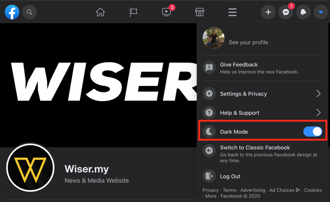Open the Privacy footer link
The image size is (330, 202).
pyautogui.click(x=210, y=190)
